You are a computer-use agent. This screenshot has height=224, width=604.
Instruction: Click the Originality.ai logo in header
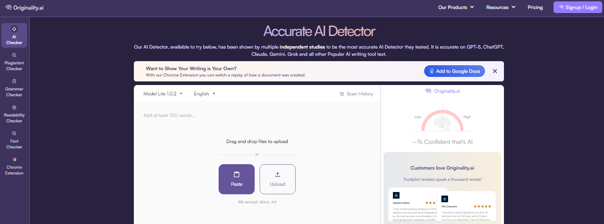pos(24,8)
